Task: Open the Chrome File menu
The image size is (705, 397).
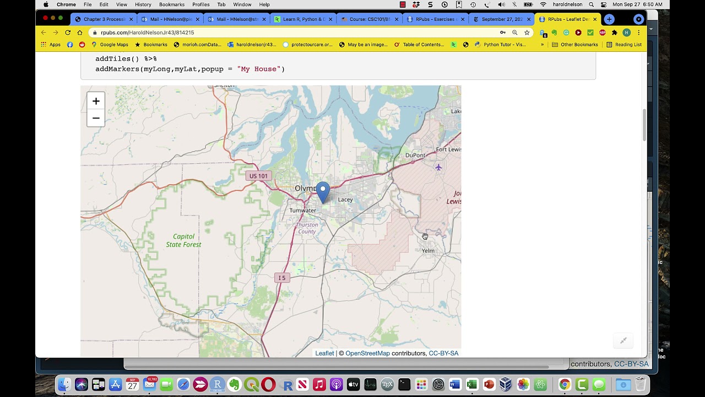Action: (x=88, y=4)
